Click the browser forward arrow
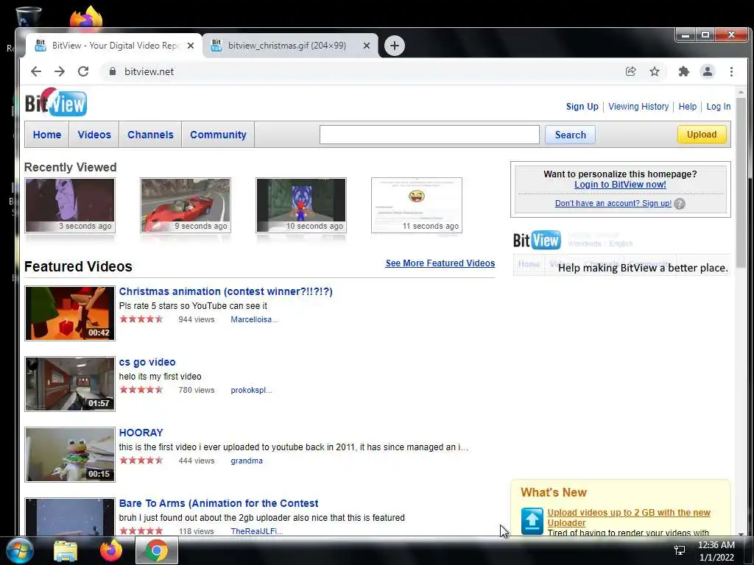Screen dimensions: 754x565 pos(60,71)
